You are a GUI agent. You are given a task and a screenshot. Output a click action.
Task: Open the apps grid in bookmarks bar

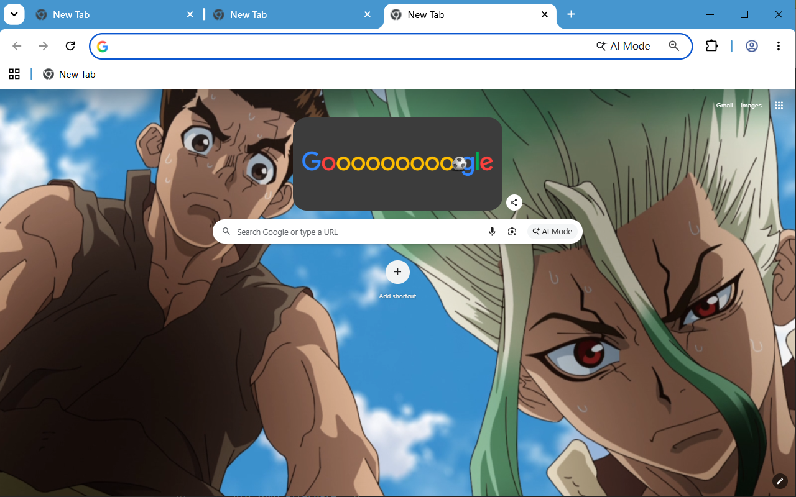click(x=14, y=74)
